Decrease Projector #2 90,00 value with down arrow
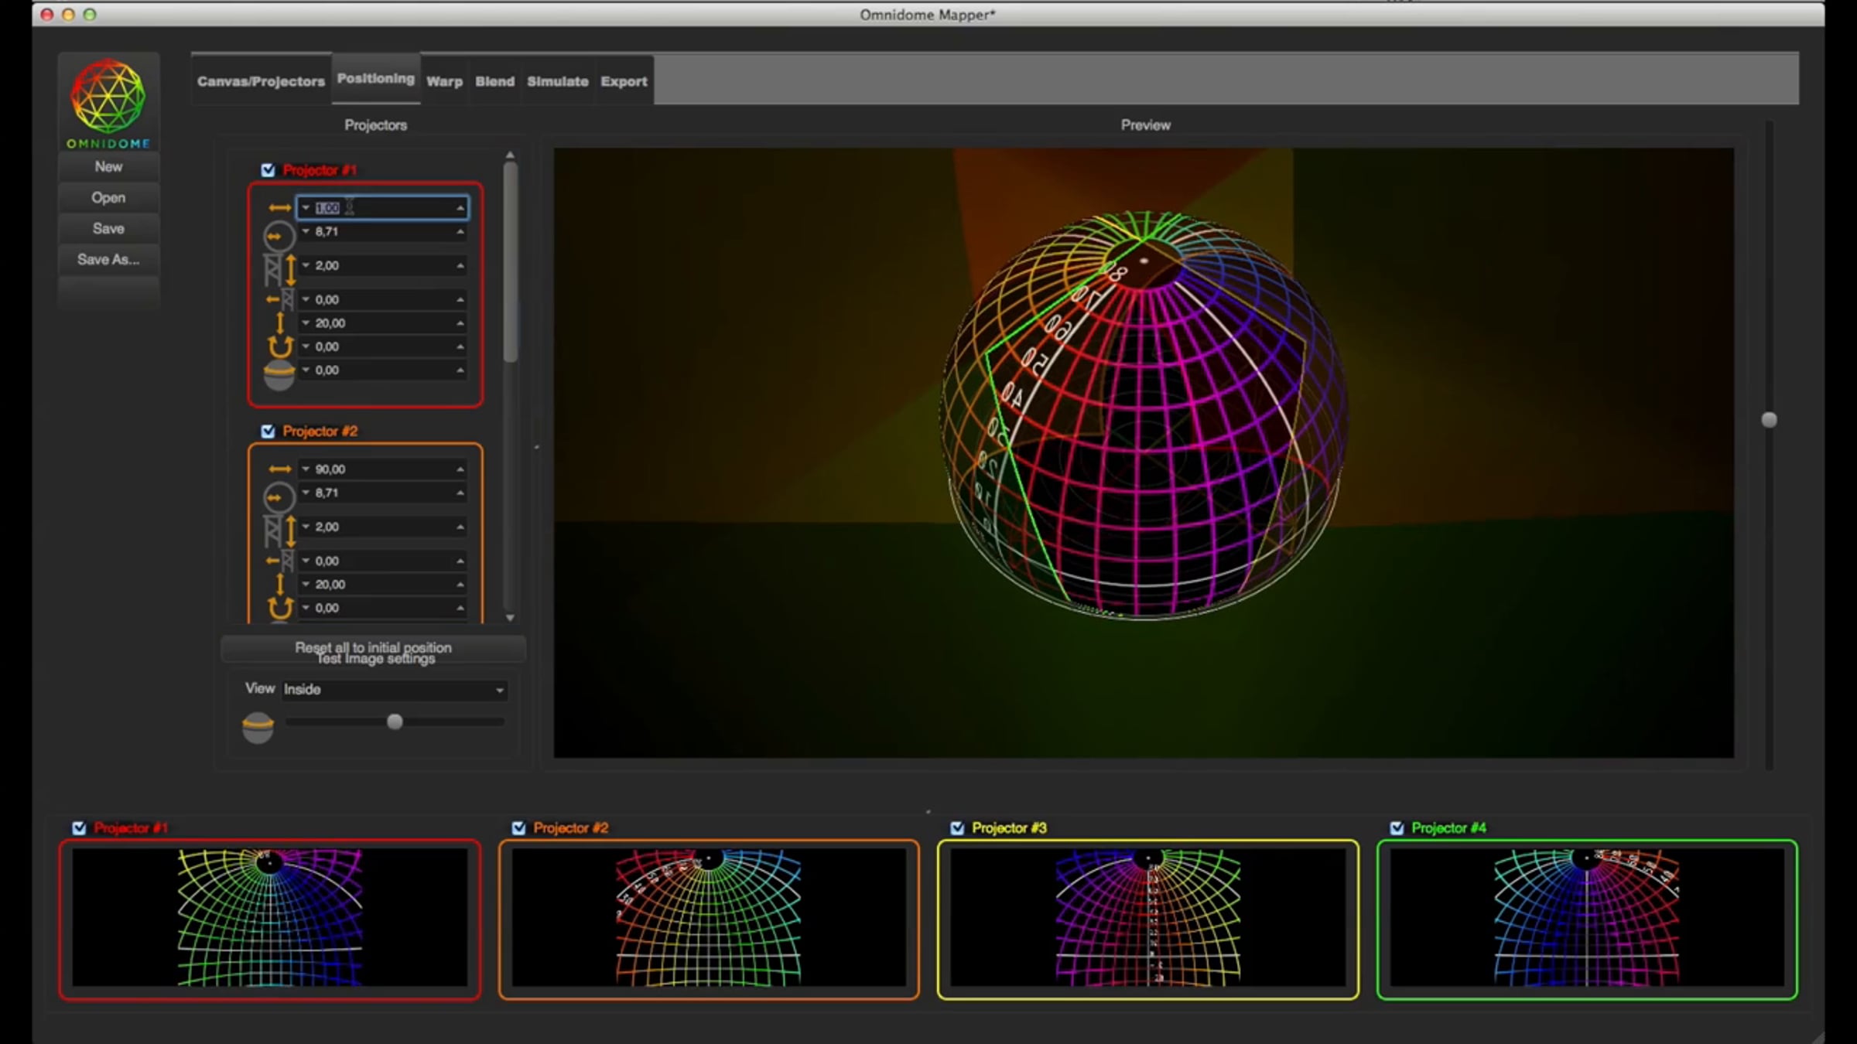1857x1044 pixels. [x=306, y=469]
